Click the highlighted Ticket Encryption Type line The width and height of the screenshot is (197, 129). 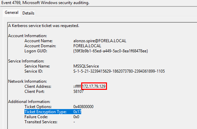(x=53, y=112)
